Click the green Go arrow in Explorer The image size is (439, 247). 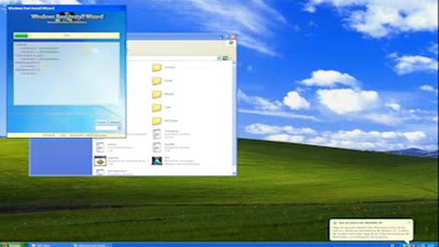[x=225, y=58]
